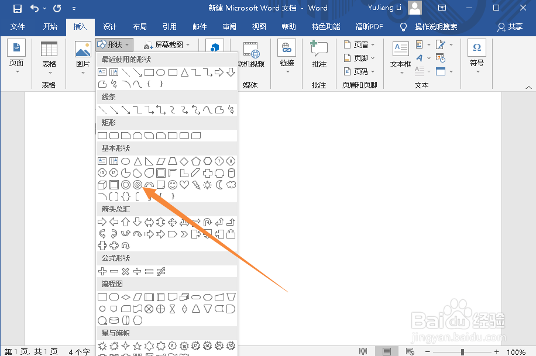
Task: Switch to Read Mode view
Action: pos(363,351)
